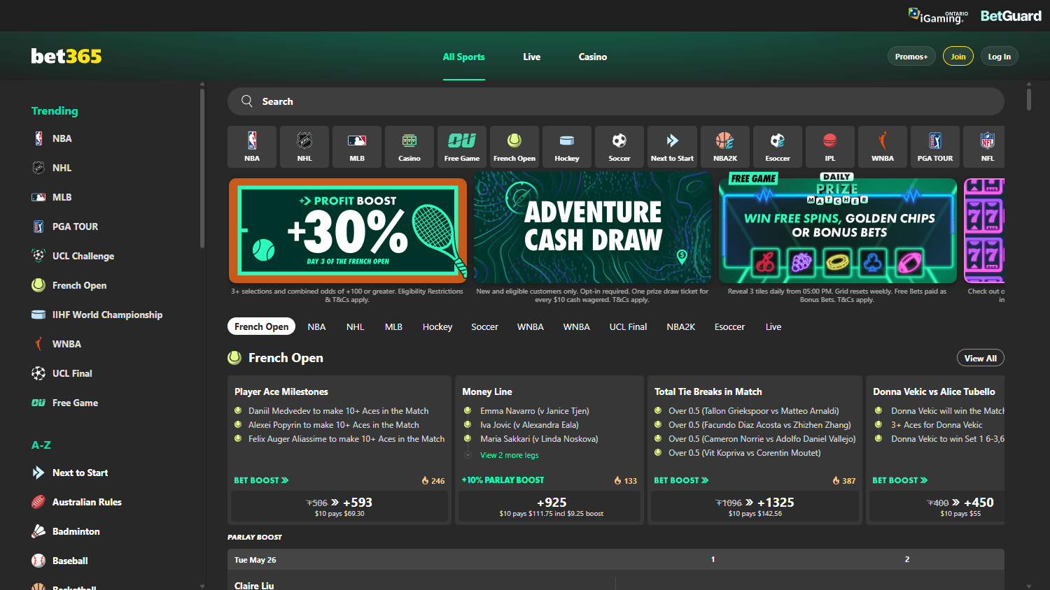Click the search magnifier icon
Image resolution: width=1050 pixels, height=590 pixels.
tap(247, 101)
